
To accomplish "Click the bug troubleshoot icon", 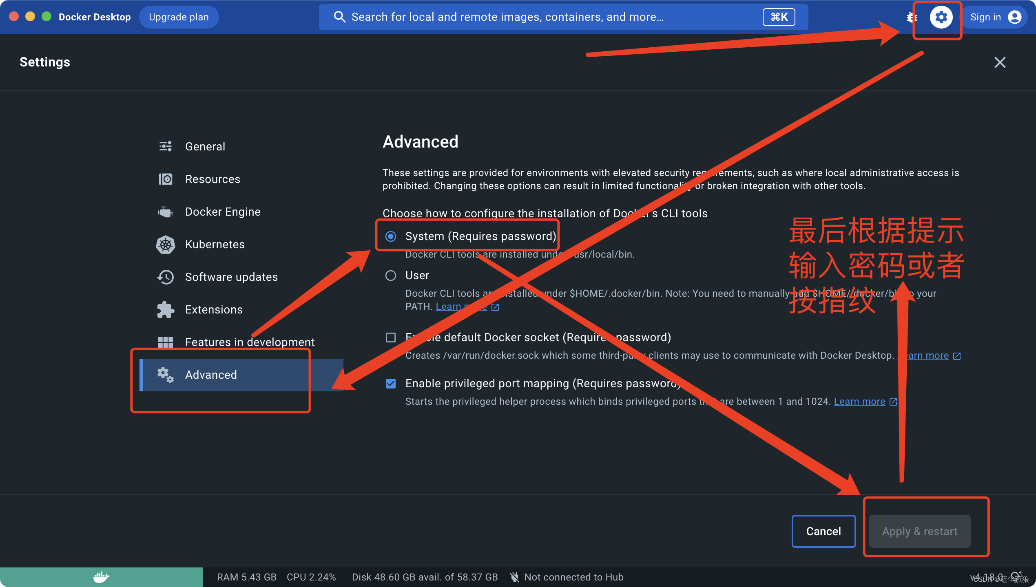I will click(x=911, y=17).
